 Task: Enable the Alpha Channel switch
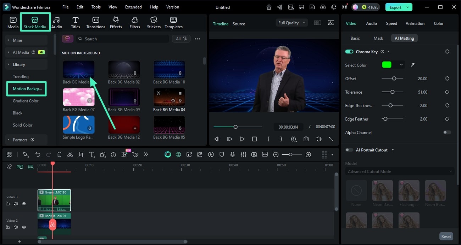tap(447, 132)
